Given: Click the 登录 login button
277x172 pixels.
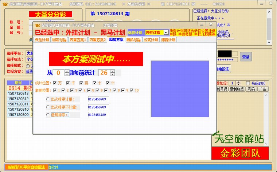Looking at the screenshot, I should [x=246, y=57].
